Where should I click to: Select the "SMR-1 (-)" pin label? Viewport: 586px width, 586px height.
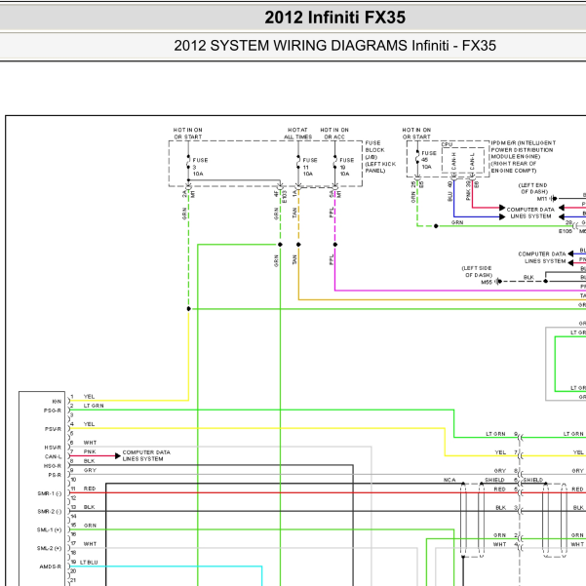tap(50, 493)
